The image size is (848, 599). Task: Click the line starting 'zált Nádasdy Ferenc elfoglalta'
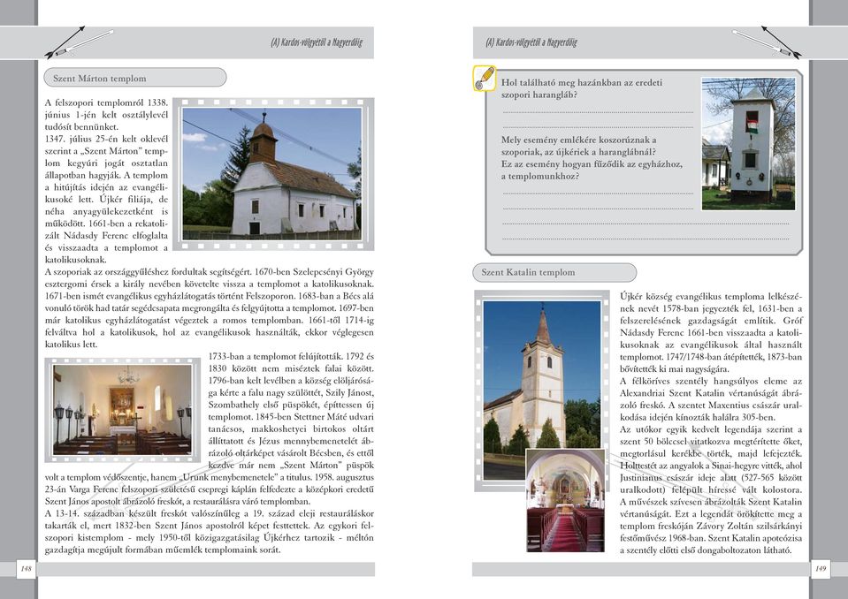[x=106, y=236]
